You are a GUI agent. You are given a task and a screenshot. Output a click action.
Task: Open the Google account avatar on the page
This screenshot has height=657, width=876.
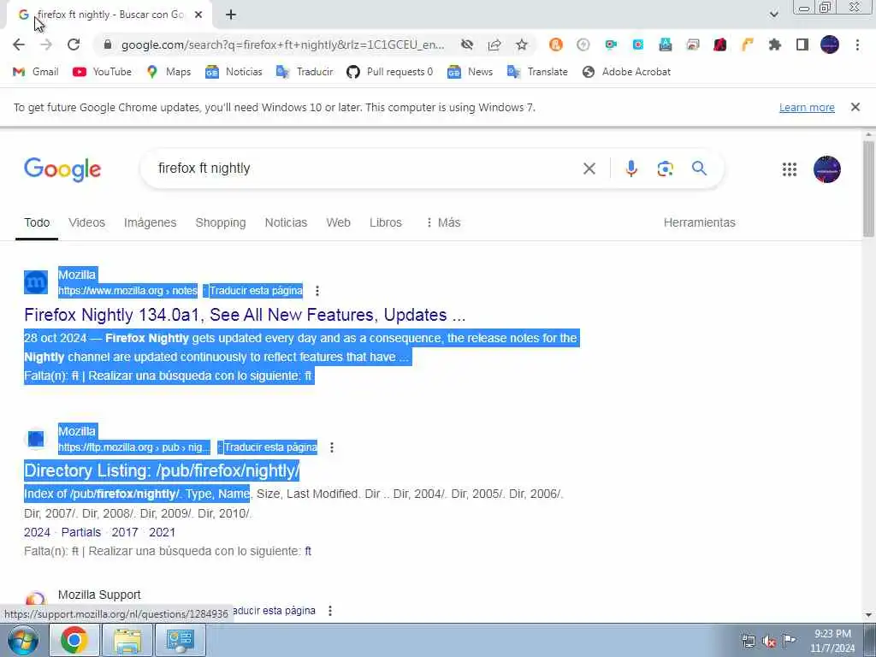[827, 169]
